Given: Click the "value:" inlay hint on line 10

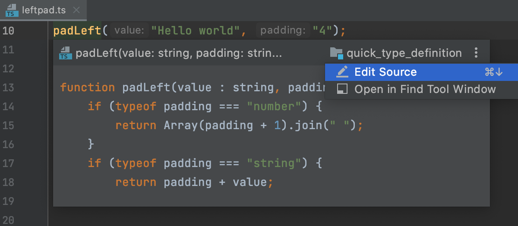Looking at the screenshot, I should point(129,31).
